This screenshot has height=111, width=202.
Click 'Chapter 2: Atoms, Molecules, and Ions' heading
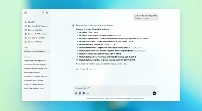pos(93,29)
